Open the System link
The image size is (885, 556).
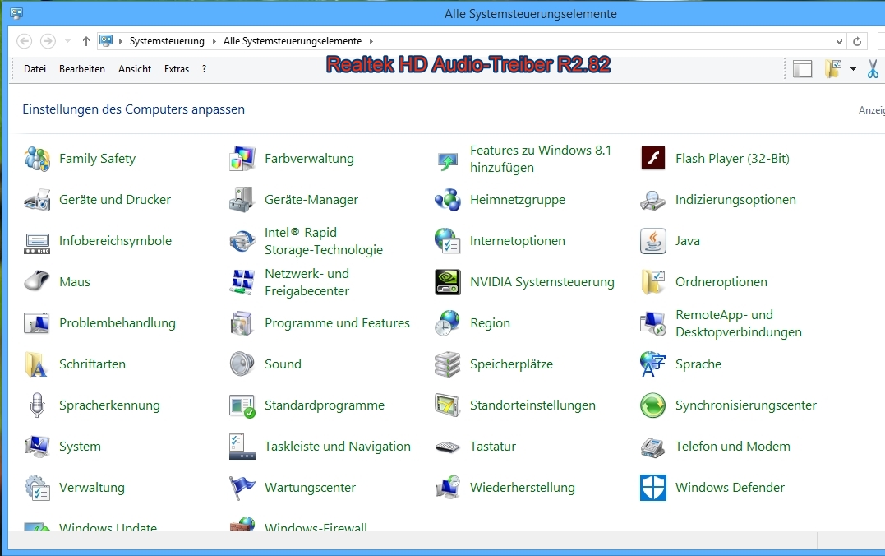(80, 447)
